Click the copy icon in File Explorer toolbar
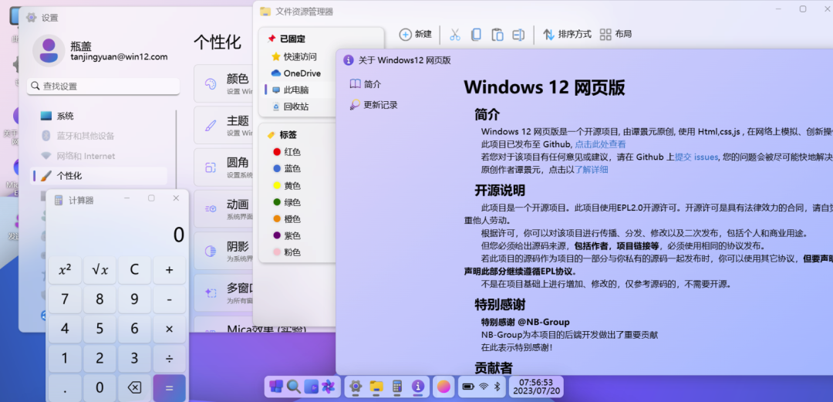Viewport: 833px width, 402px height. click(x=476, y=35)
